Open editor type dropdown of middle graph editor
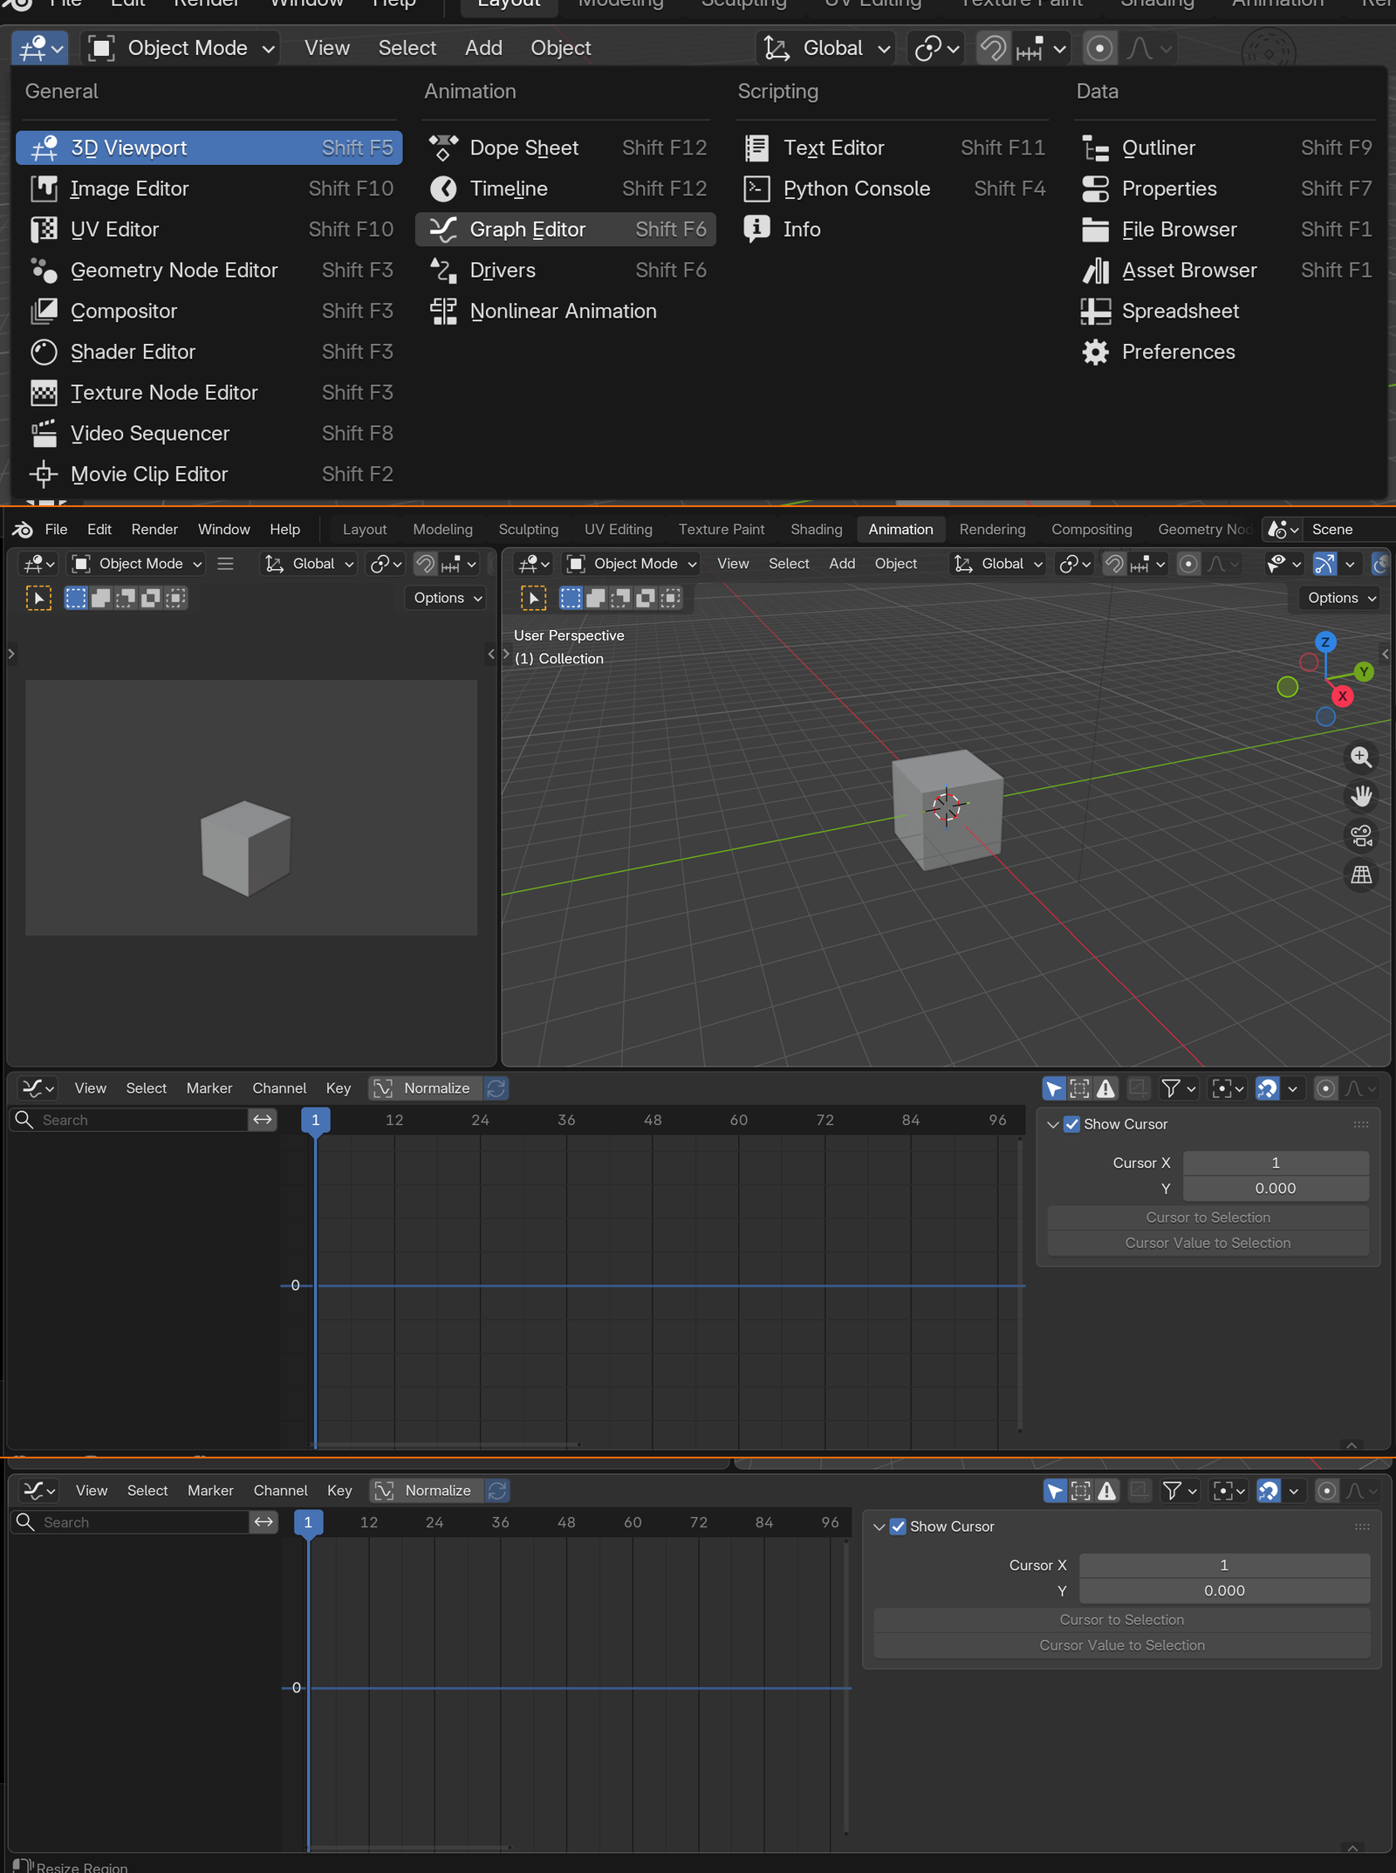Viewport: 1396px width, 1873px height. [38, 1088]
